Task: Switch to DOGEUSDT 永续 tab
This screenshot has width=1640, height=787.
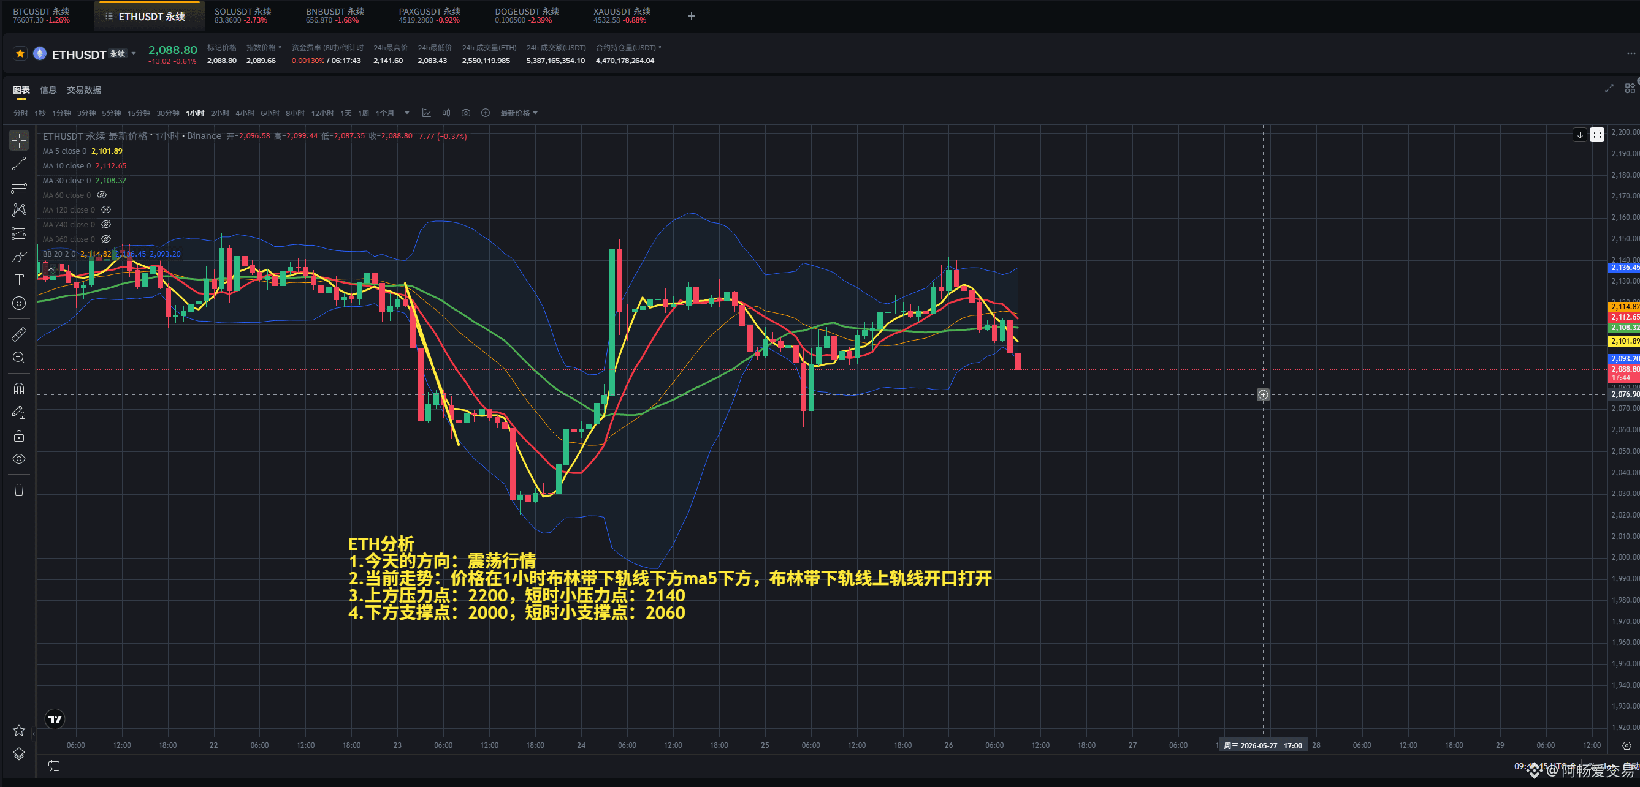Action: tap(527, 16)
